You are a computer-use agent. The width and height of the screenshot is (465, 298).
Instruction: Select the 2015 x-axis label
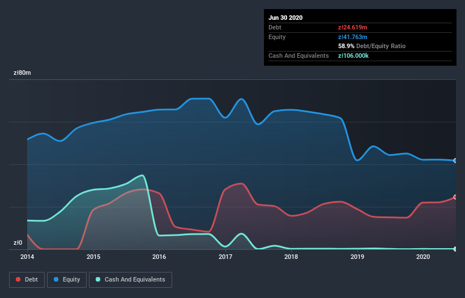93,257
